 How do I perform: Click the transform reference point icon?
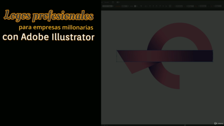point(170,6)
